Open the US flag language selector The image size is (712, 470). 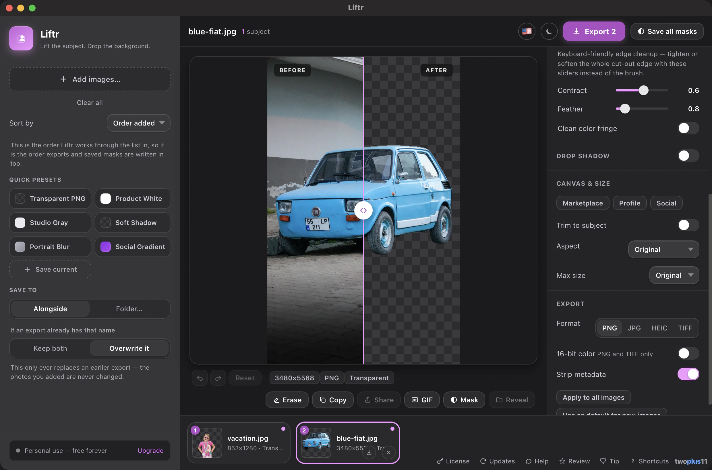(527, 31)
